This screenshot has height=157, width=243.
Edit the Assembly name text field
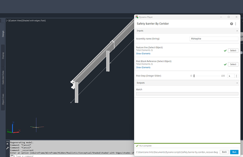214,39
